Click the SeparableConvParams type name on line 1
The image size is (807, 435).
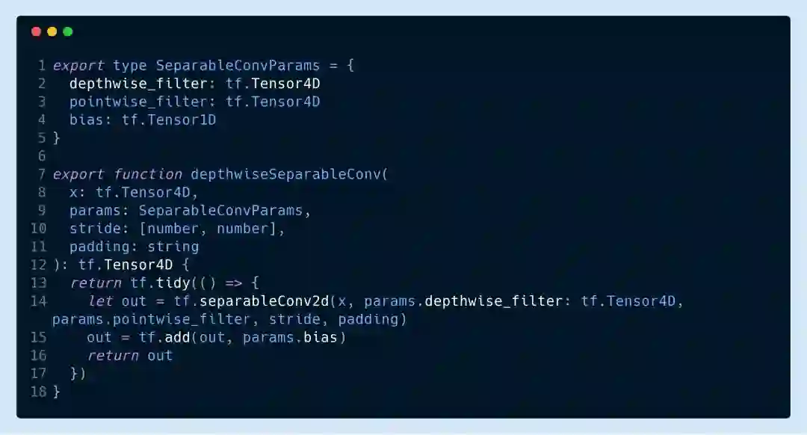point(238,65)
